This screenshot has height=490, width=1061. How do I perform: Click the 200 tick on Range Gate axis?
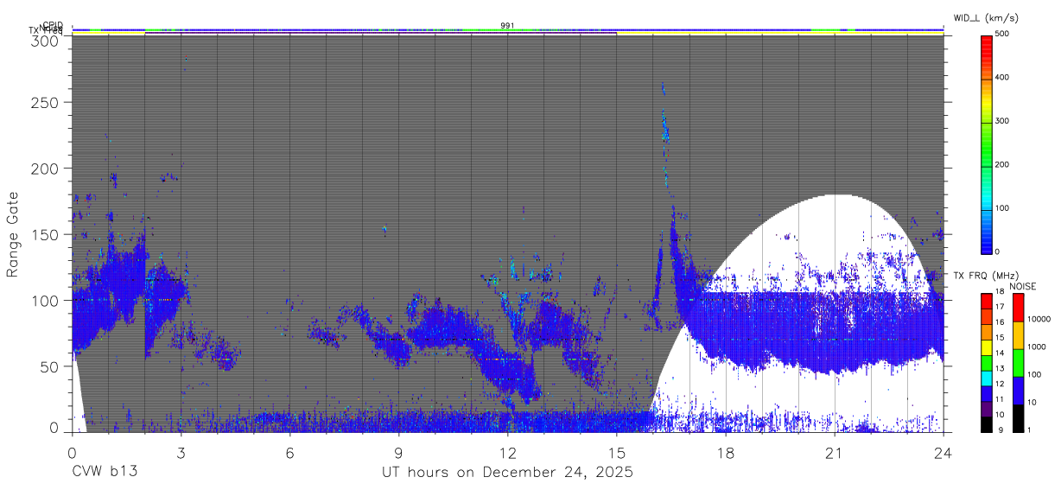coord(47,168)
